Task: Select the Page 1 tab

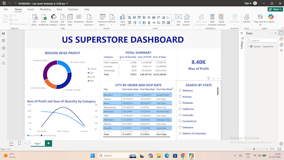Action: click(x=38, y=143)
